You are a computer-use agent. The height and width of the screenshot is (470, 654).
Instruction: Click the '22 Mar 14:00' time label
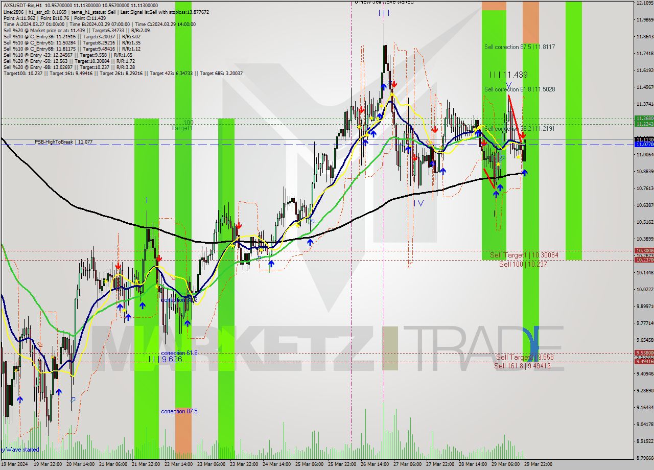tap(179, 464)
